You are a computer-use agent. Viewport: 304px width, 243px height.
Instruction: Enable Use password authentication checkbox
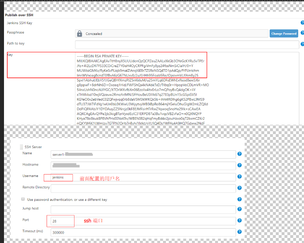23,199
